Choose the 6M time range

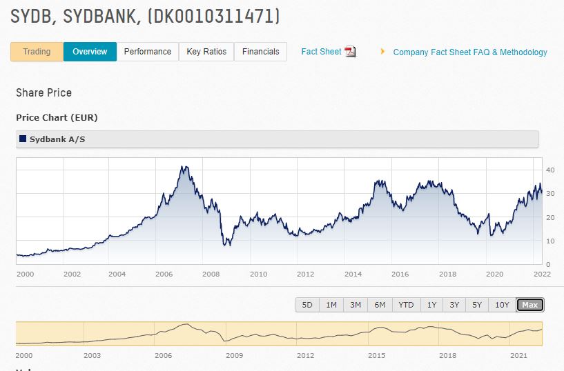click(380, 305)
